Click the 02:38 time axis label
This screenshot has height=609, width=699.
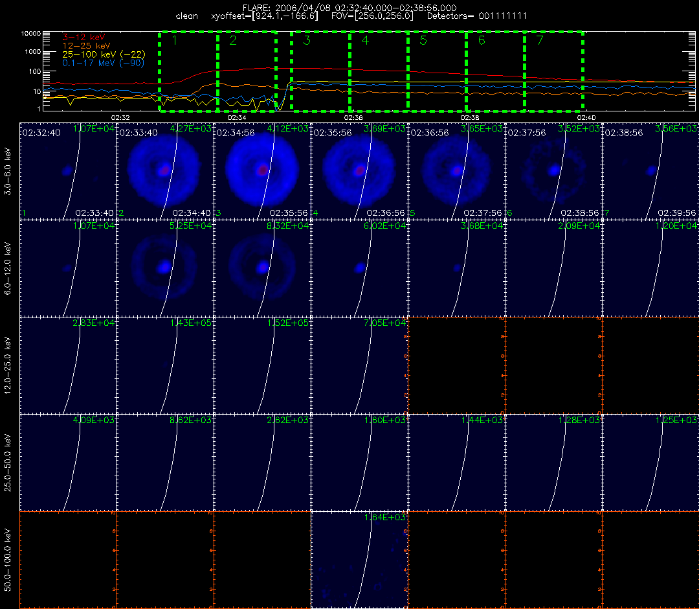coord(469,118)
